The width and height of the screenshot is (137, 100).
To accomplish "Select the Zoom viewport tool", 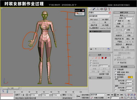I will pos(125,95).
